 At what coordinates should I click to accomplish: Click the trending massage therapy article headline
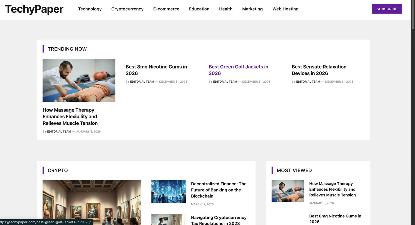[70, 117]
